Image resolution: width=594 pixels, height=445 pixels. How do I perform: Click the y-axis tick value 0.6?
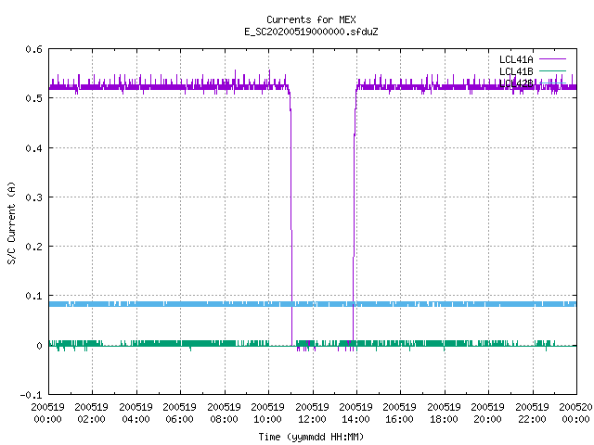coord(33,49)
